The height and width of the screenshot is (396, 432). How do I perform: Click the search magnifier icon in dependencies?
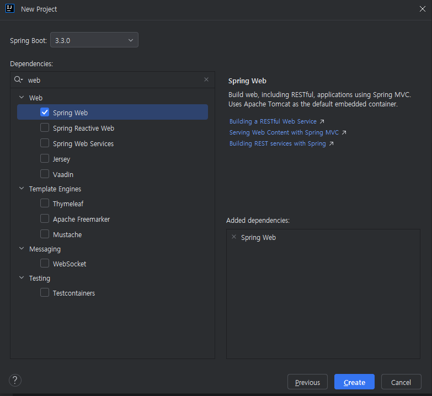pyautogui.click(x=18, y=79)
